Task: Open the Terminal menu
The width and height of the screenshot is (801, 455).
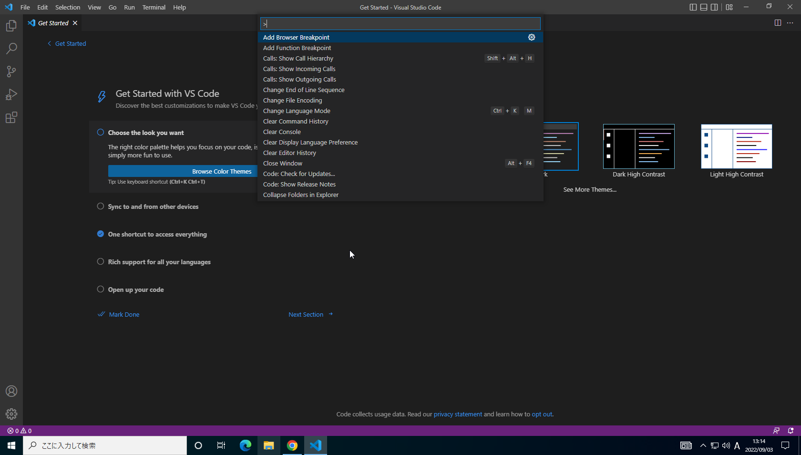Action: (154, 7)
